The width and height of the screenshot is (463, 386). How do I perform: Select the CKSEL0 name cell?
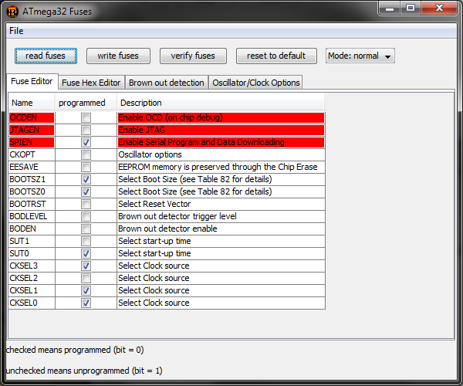click(x=32, y=303)
